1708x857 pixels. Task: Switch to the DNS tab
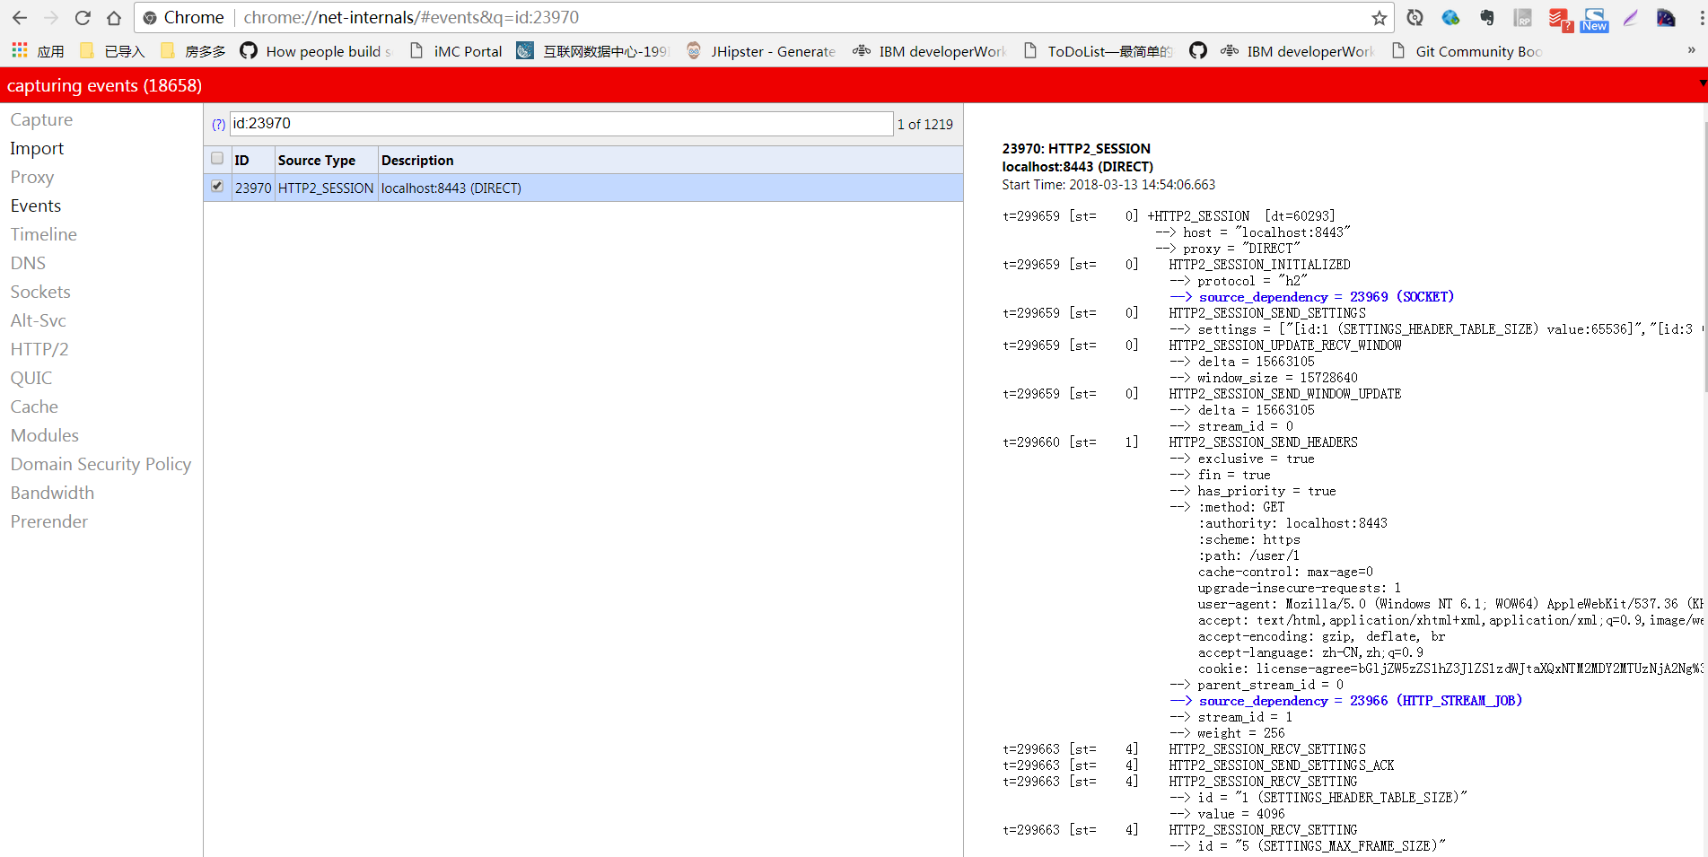click(28, 263)
